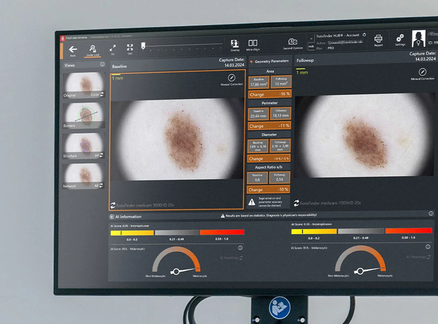
Task: Toggle the All switch on the Structure view
Action: 101,155
